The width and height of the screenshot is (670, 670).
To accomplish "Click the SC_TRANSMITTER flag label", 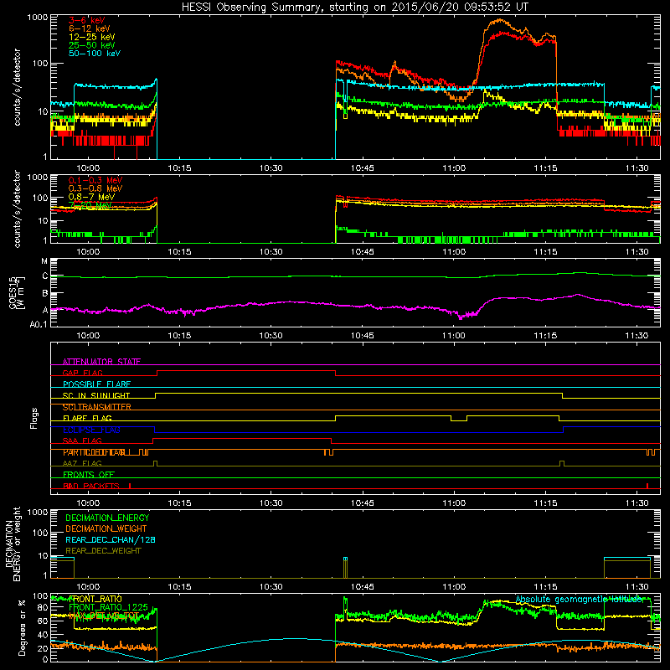I will tap(97, 407).
